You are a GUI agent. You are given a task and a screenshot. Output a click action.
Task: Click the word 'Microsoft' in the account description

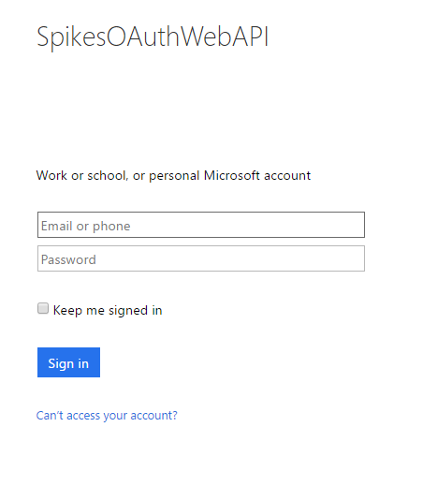(x=232, y=175)
